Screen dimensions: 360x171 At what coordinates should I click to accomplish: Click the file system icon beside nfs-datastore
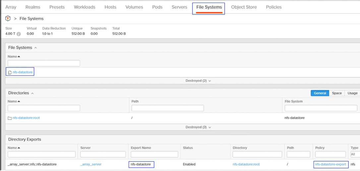pyautogui.click(x=10, y=73)
